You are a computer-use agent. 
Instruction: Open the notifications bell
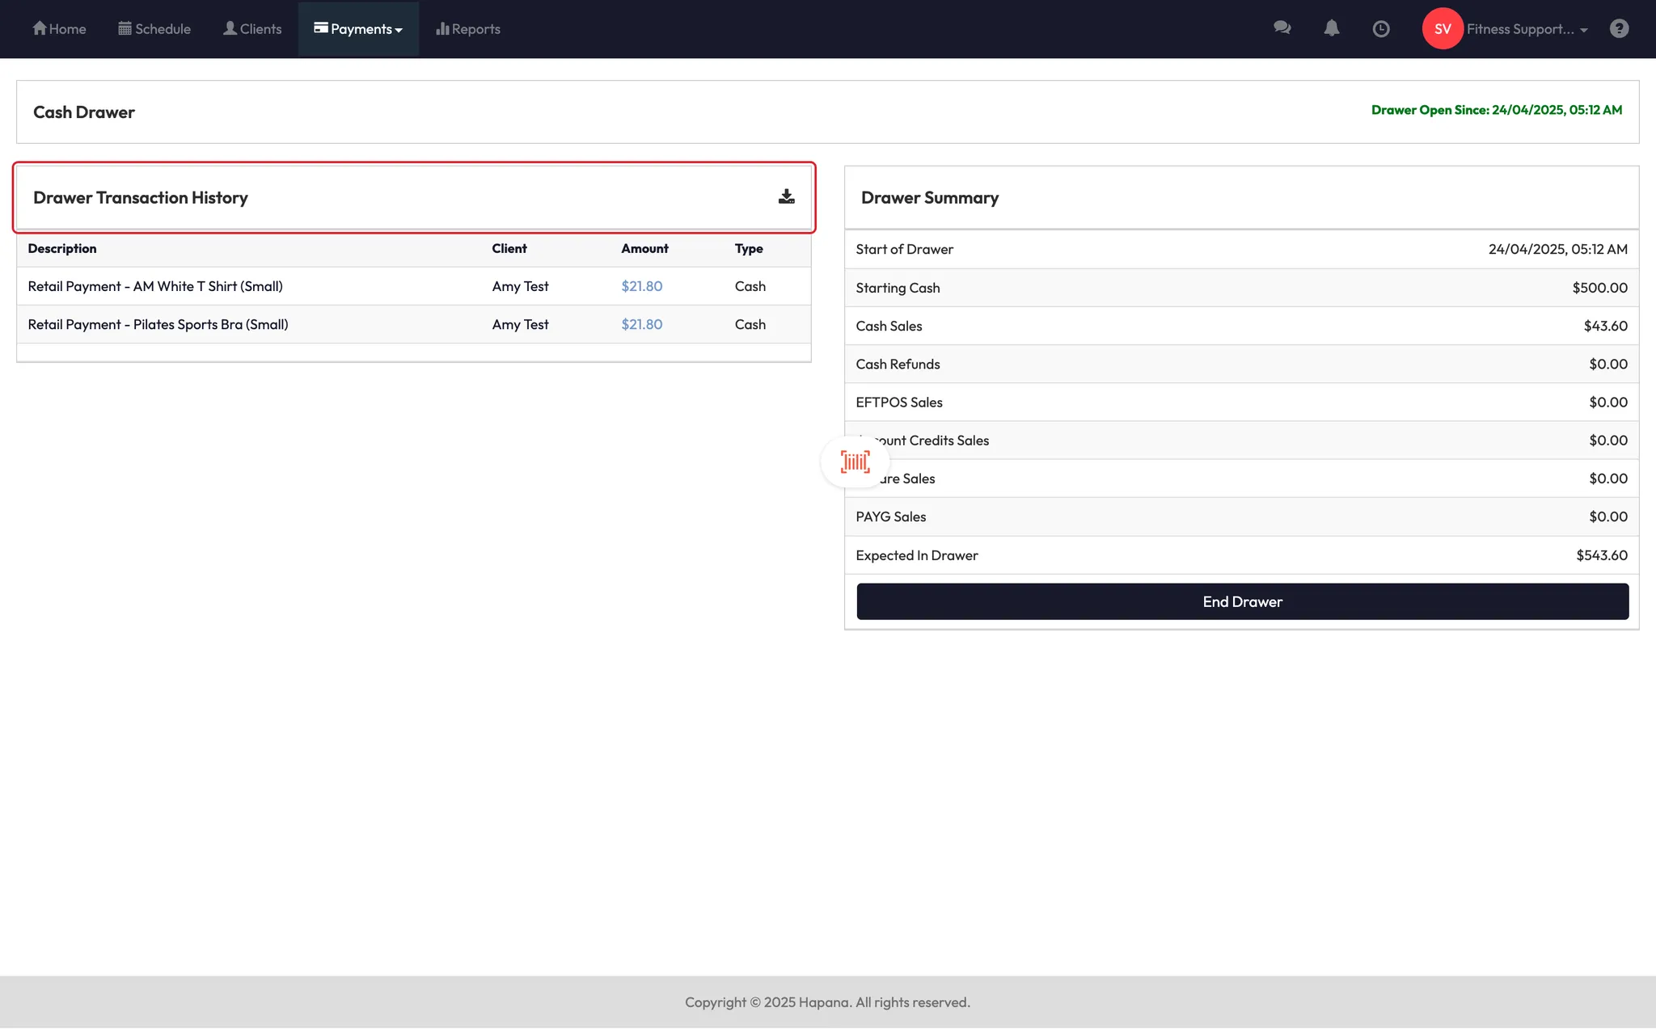(x=1331, y=28)
